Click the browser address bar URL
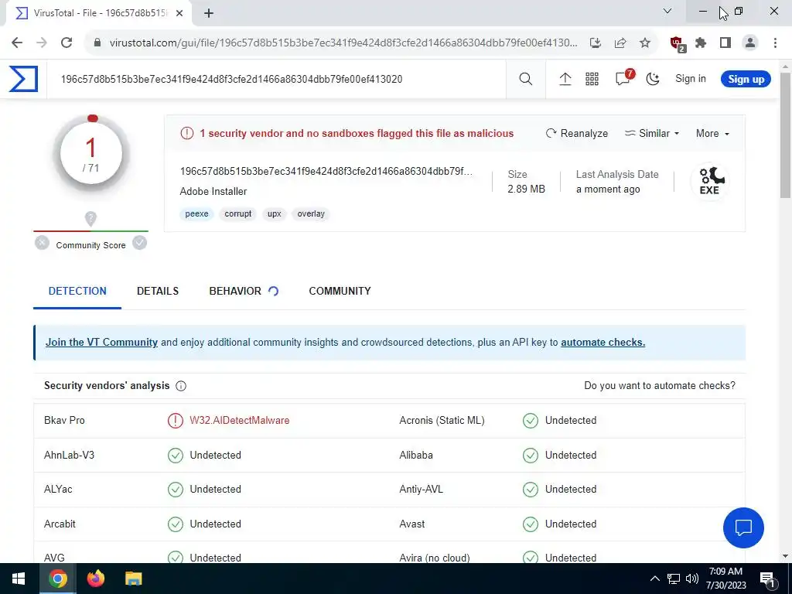792x594 pixels. click(x=343, y=43)
